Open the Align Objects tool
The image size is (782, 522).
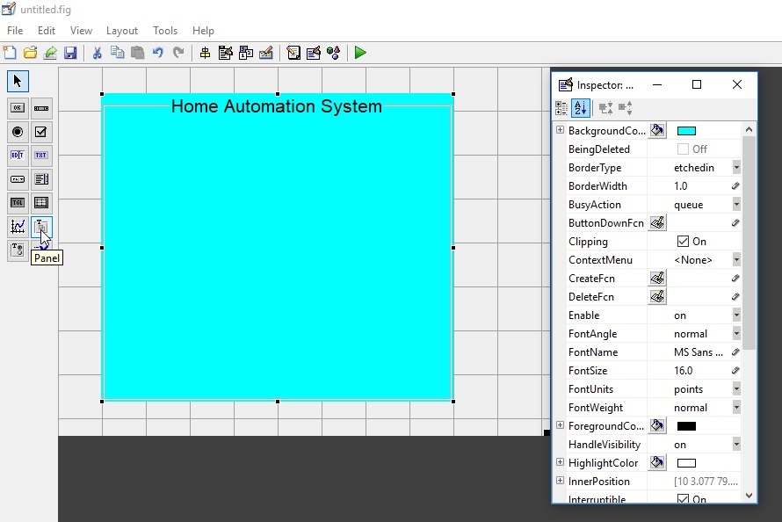tap(203, 53)
